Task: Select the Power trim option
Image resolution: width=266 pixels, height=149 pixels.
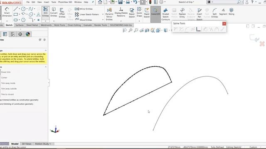Action: (x=5, y=72)
